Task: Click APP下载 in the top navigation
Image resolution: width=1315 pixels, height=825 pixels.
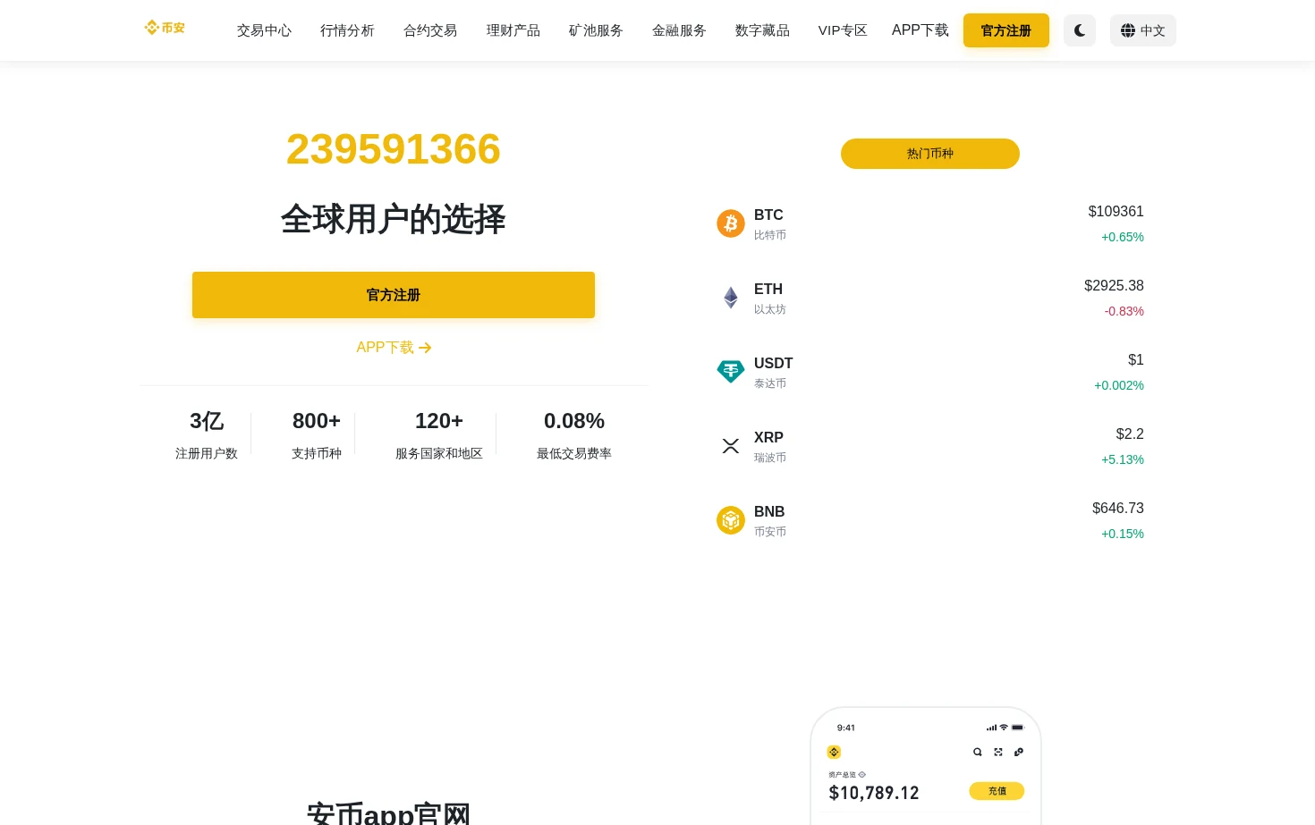Action: coord(920,30)
